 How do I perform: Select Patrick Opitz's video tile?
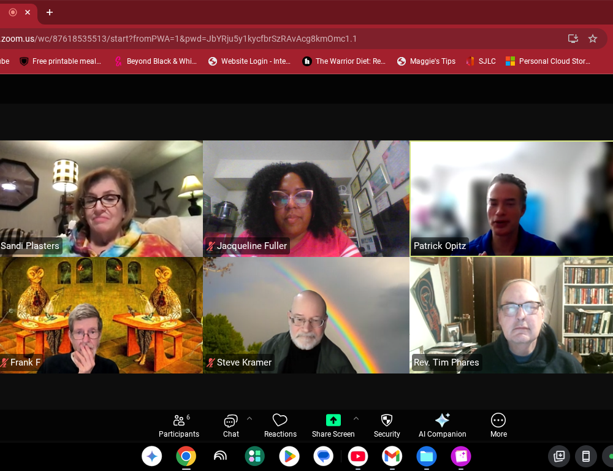[511, 198]
